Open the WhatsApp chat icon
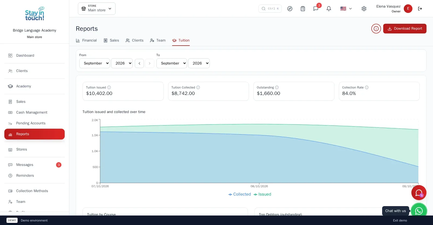 coord(419,211)
